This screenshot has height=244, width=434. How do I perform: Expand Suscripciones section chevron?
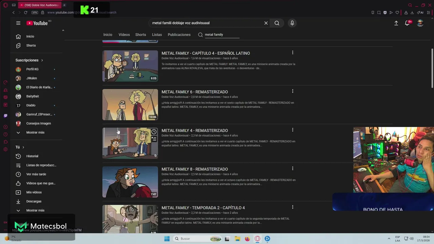pyautogui.click(x=42, y=60)
